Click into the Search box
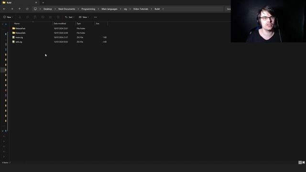 [x=228, y=9]
